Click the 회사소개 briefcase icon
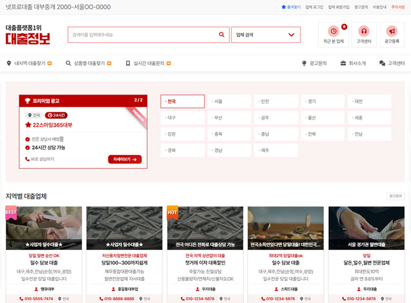 point(343,63)
